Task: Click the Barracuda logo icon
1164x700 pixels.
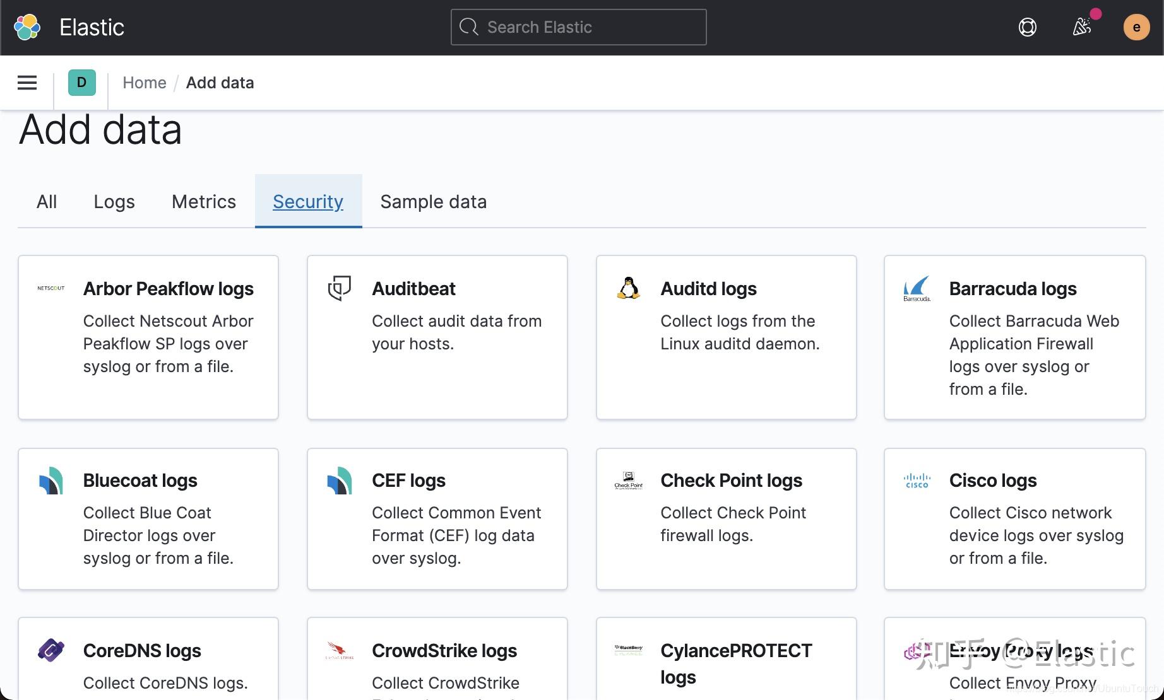Action: (x=917, y=288)
